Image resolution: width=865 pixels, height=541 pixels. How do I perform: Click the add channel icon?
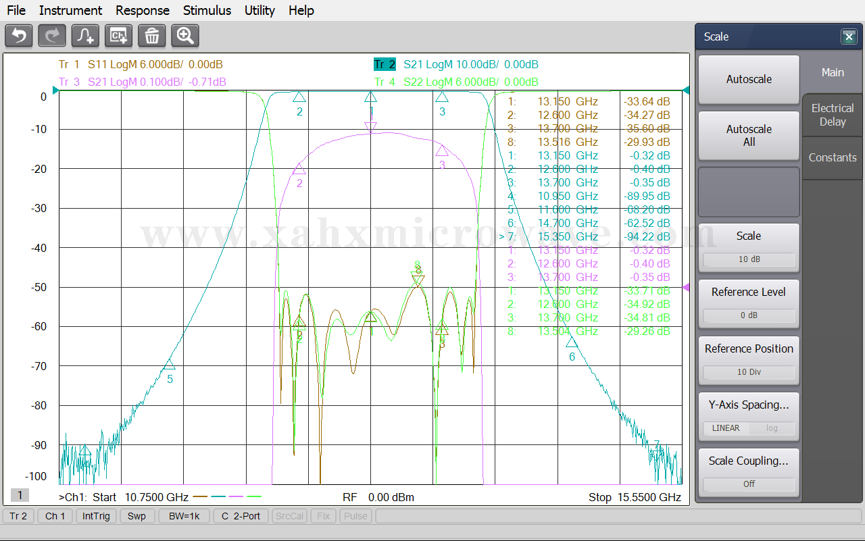coord(119,35)
